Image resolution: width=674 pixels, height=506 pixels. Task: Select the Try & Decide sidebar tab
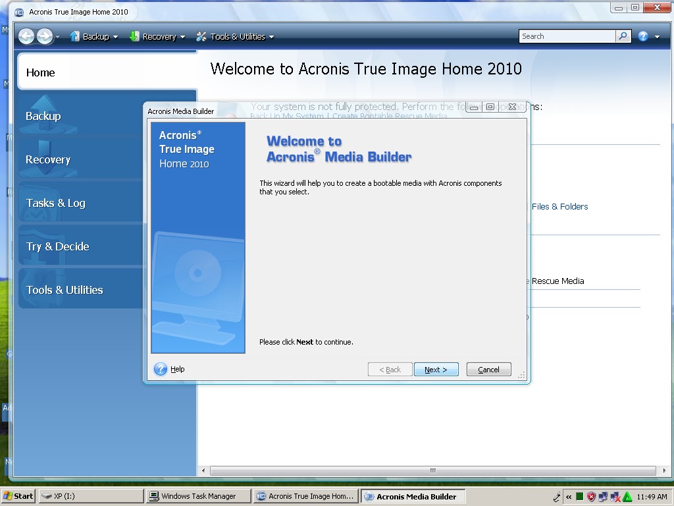click(x=81, y=246)
